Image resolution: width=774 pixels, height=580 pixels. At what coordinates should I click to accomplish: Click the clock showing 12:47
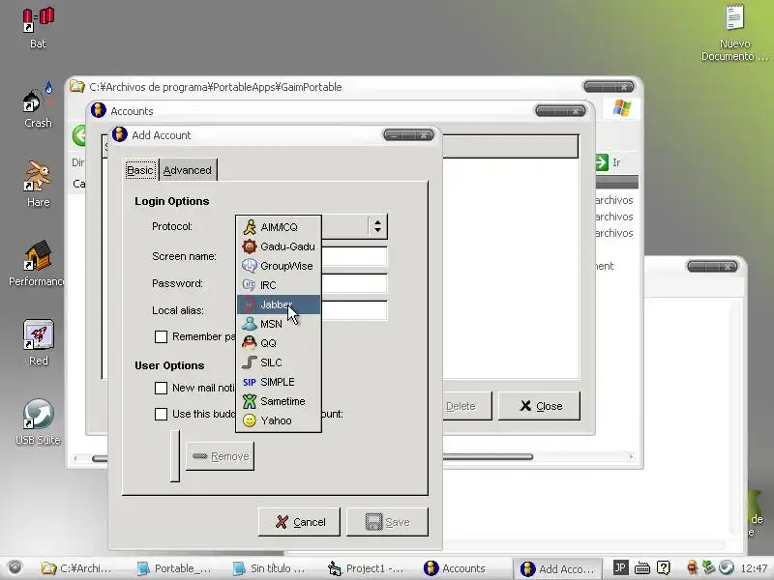point(754,568)
